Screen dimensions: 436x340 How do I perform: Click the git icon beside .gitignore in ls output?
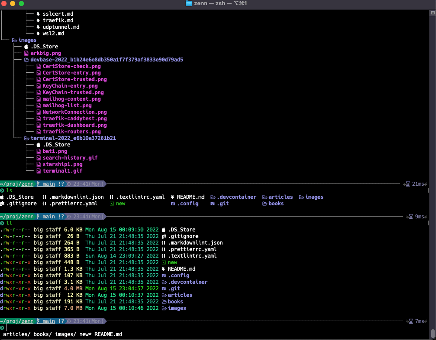pyautogui.click(x=2, y=204)
